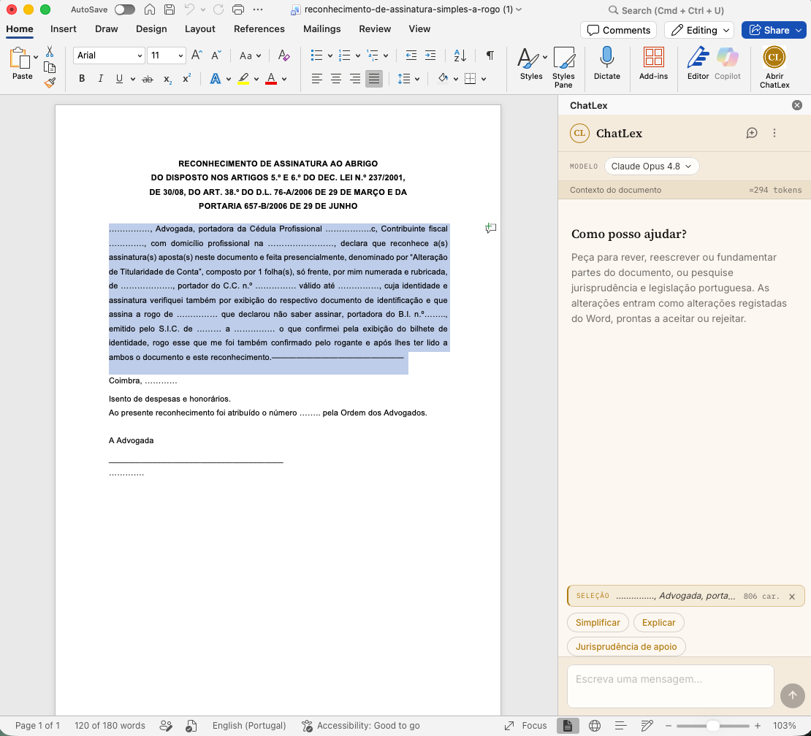Click the Cut scissors icon

(50, 51)
